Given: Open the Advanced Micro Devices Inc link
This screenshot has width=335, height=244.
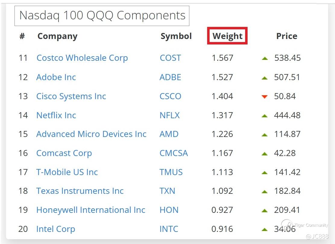Looking at the screenshot, I should (91, 134).
